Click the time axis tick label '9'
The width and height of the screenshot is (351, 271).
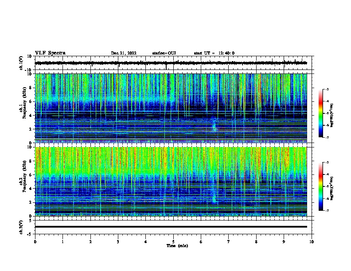[284, 242]
